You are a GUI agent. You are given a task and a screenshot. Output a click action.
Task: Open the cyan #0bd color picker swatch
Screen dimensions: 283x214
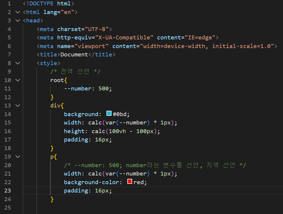coord(109,113)
